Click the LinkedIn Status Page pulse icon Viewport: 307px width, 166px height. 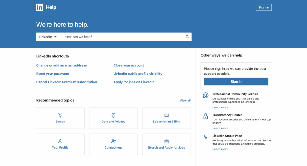tap(206, 137)
